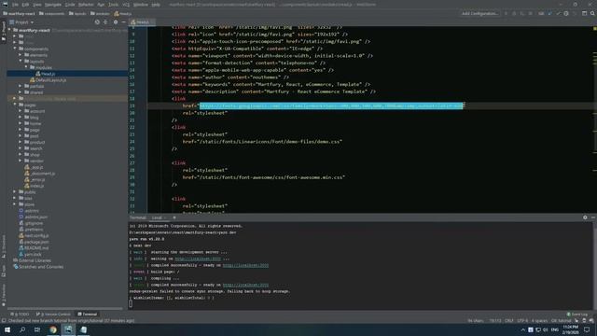
Task: Select the Local terminal tab
Action: [158, 217]
